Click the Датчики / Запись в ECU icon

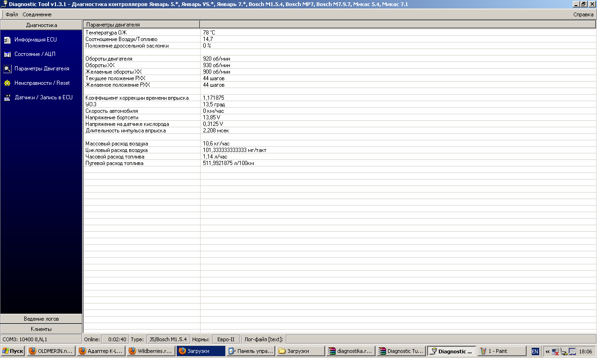pyautogui.click(x=7, y=98)
